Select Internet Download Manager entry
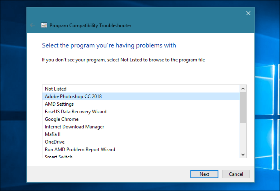The image size is (280, 191). coord(74,127)
